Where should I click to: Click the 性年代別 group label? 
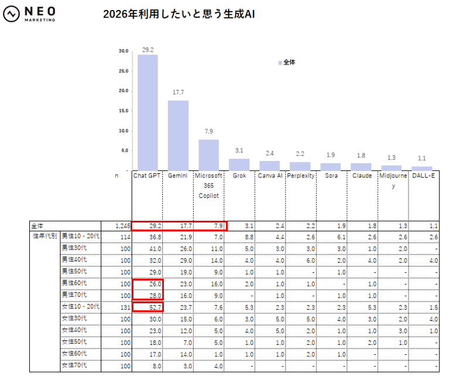pos(45,236)
